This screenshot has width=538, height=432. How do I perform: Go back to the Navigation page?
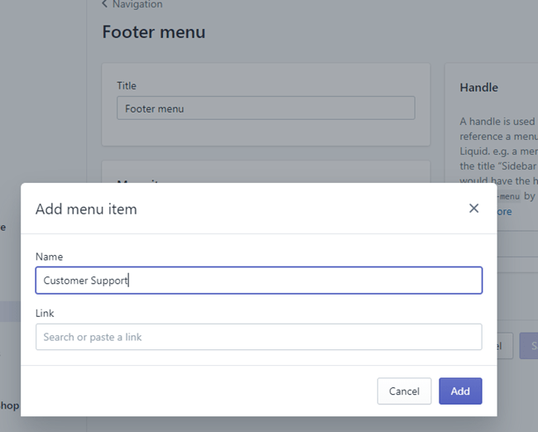[x=137, y=5]
